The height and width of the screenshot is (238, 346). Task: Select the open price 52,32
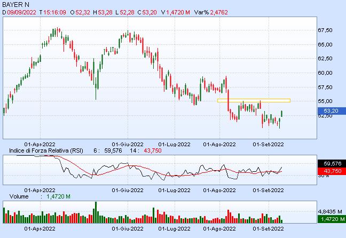(83, 12)
